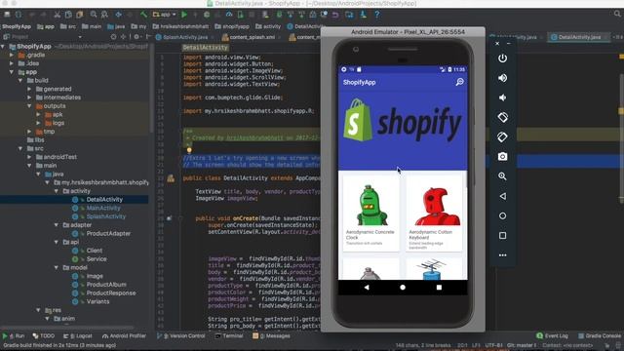Open the Event Log
The height and width of the screenshot is (351, 624).
[553, 335]
